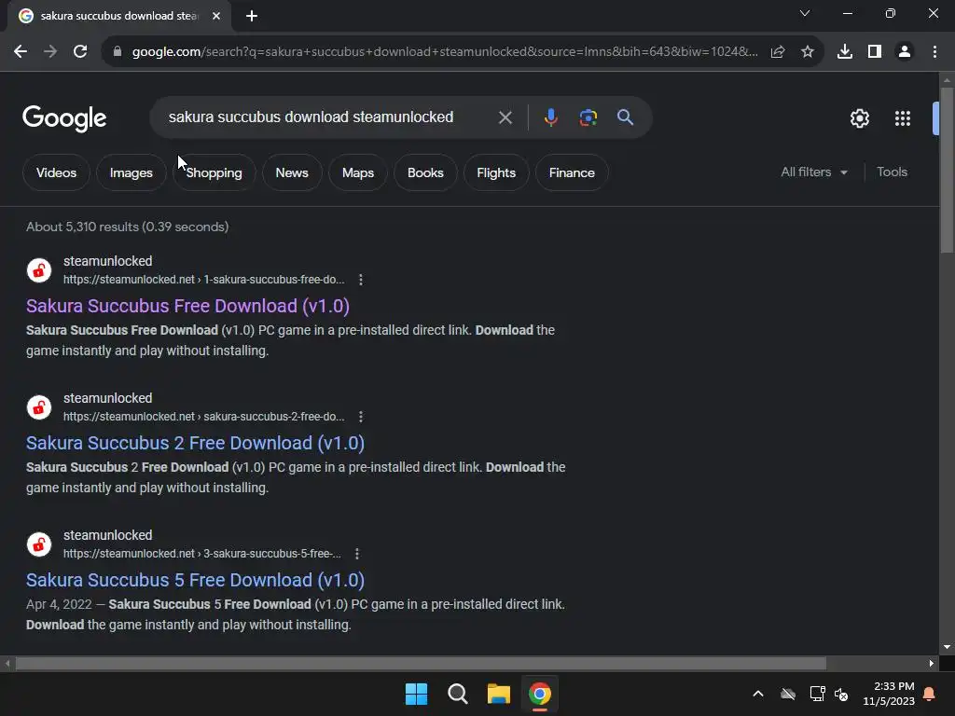Click the Chrome taskbar icon
955x716 pixels.
pyautogui.click(x=540, y=694)
